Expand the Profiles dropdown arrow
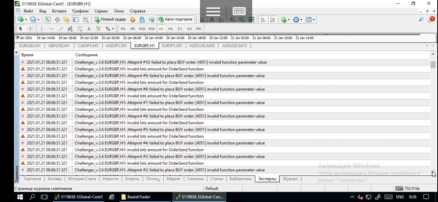438x202 pixels. point(38,20)
